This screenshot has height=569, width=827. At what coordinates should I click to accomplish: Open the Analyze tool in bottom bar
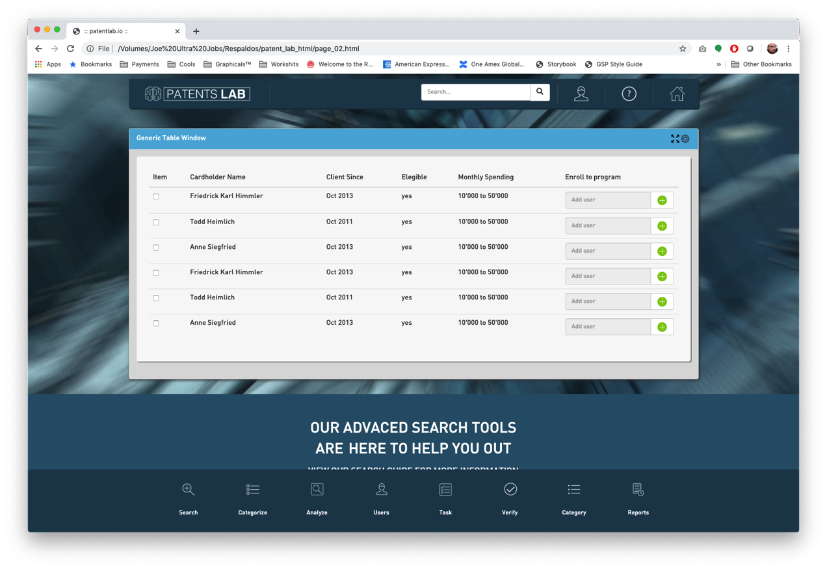[x=317, y=499]
